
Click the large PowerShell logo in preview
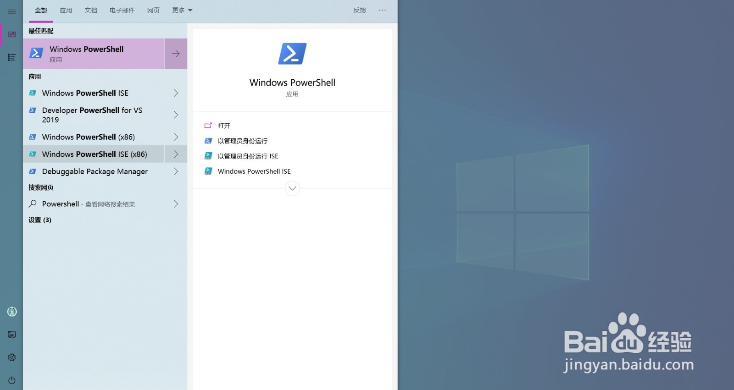point(292,54)
